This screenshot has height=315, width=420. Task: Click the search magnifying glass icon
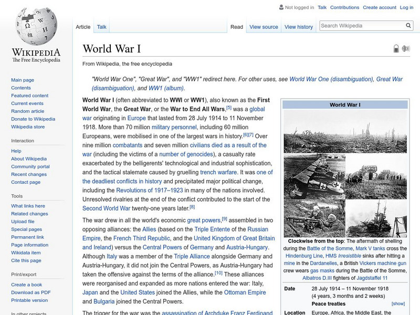coord(408,25)
